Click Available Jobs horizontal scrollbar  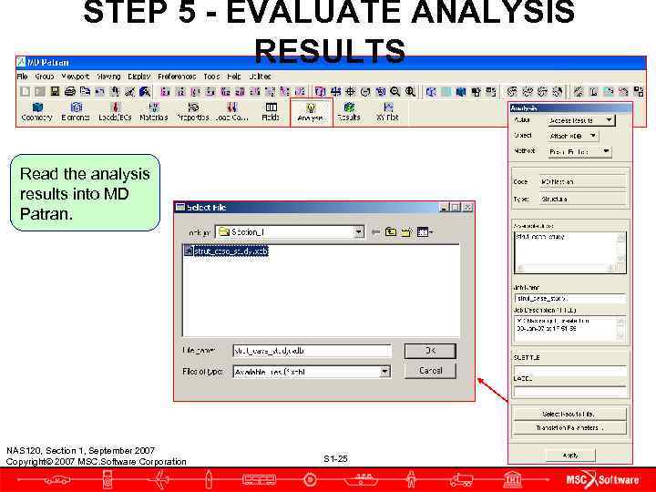point(565,268)
